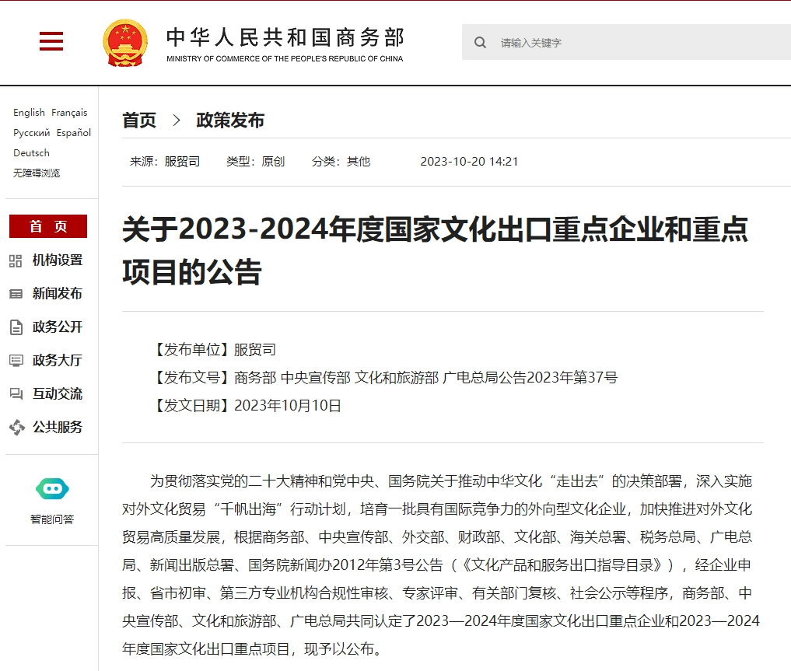Switch language to Deutsch
Viewport: 791px width, 671px height.
point(31,152)
